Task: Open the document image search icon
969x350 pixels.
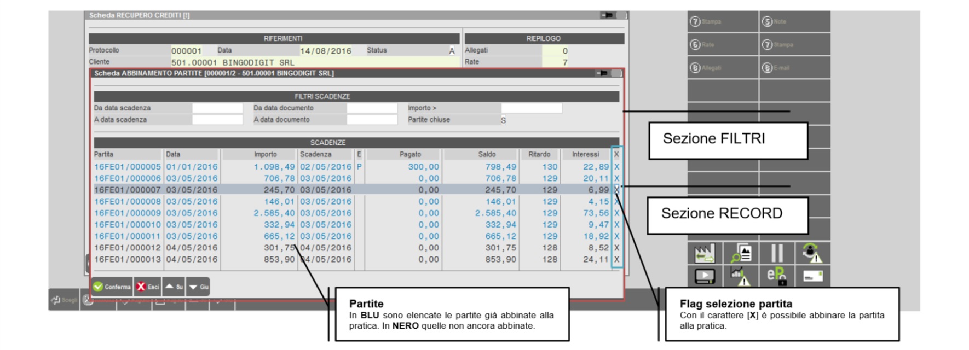Action: click(741, 253)
